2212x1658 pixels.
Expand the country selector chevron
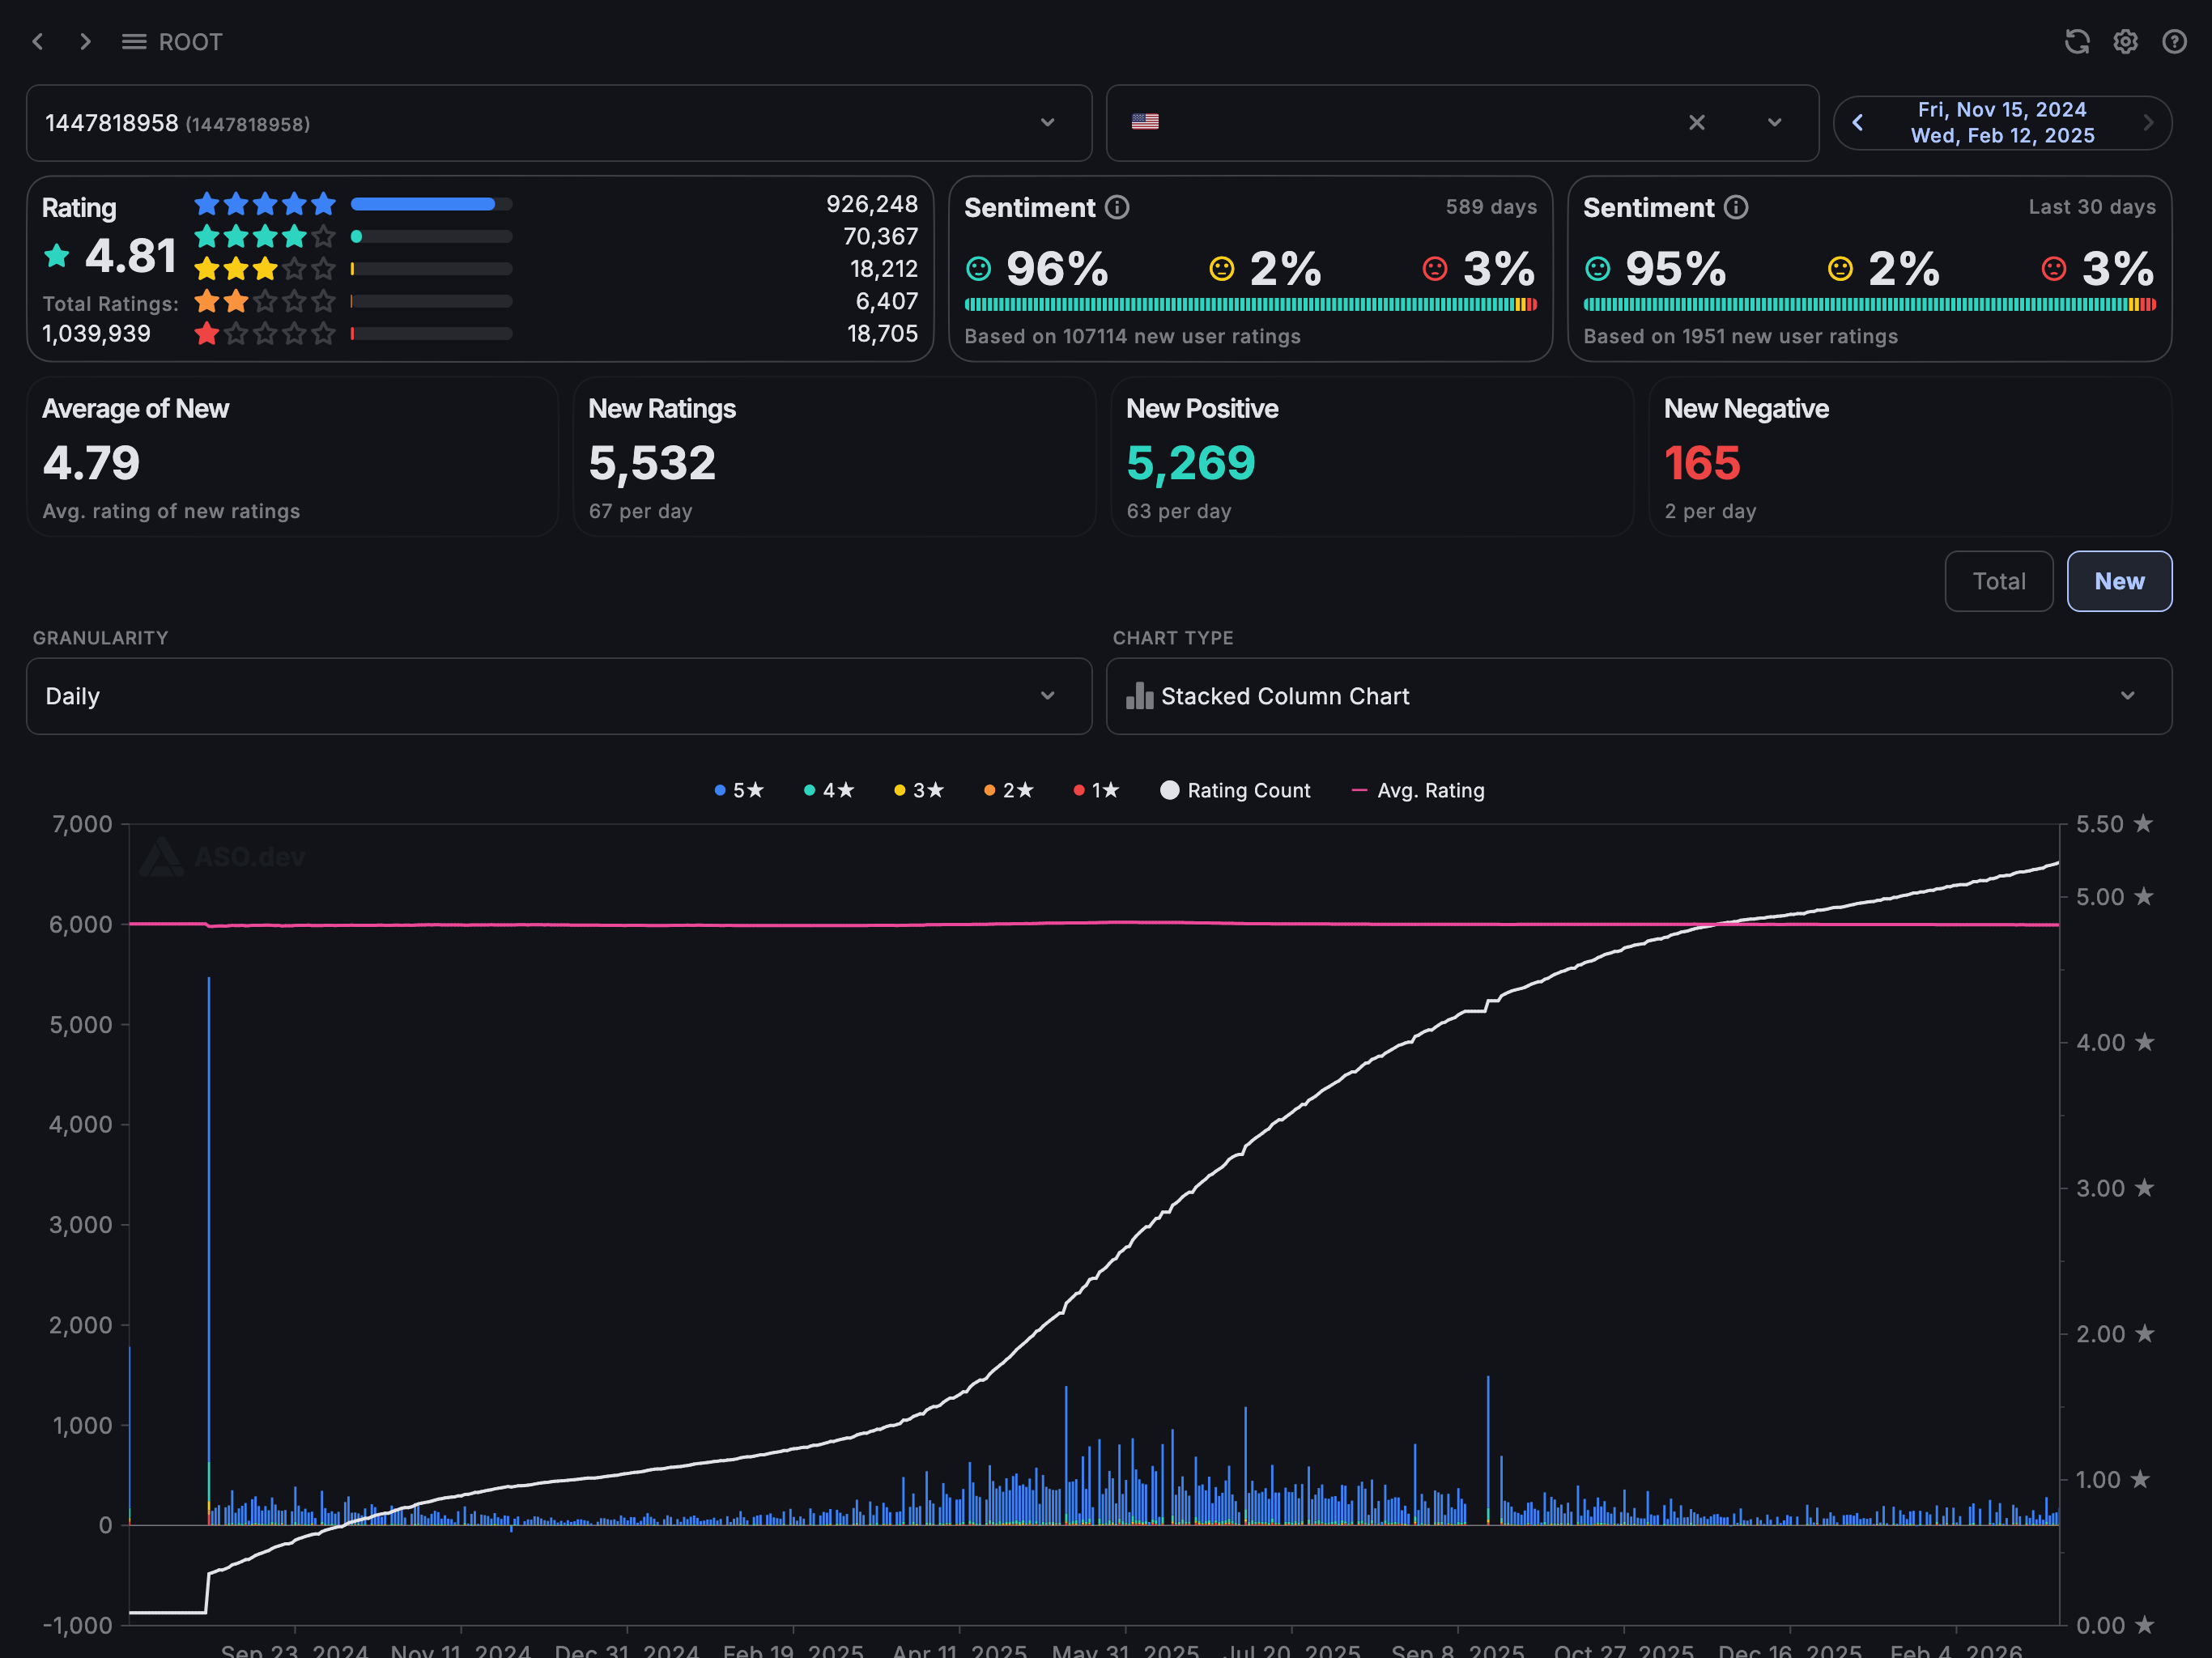click(x=1774, y=122)
